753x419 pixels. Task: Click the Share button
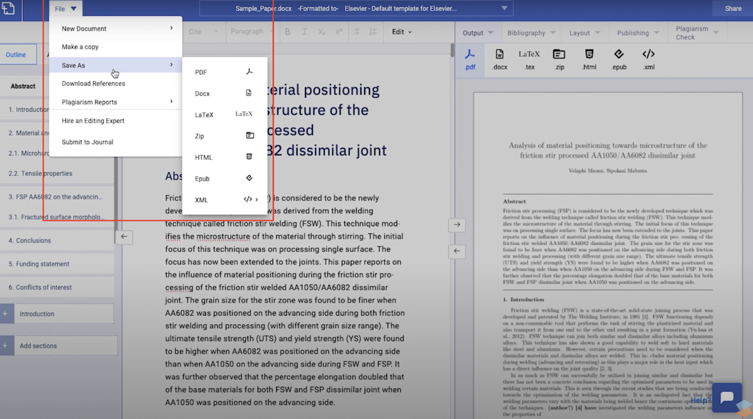[x=733, y=8]
